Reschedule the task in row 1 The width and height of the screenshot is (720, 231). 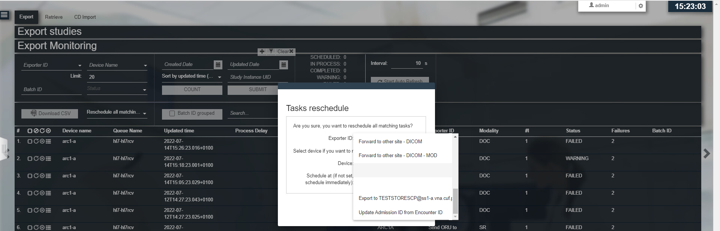coord(36,141)
